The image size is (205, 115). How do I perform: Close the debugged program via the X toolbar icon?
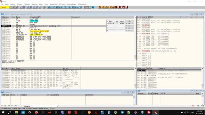coord(16,7)
